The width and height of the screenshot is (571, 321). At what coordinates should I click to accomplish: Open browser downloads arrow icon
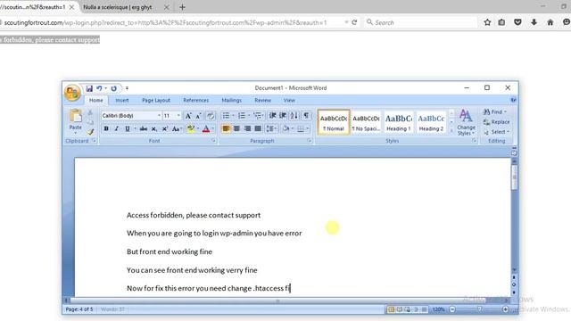pyautogui.click(x=534, y=22)
